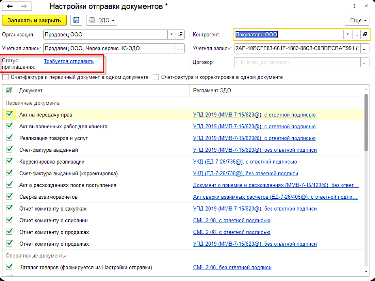
Task: Open the Контрагент record in new window
Action: (x=365, y=34)
